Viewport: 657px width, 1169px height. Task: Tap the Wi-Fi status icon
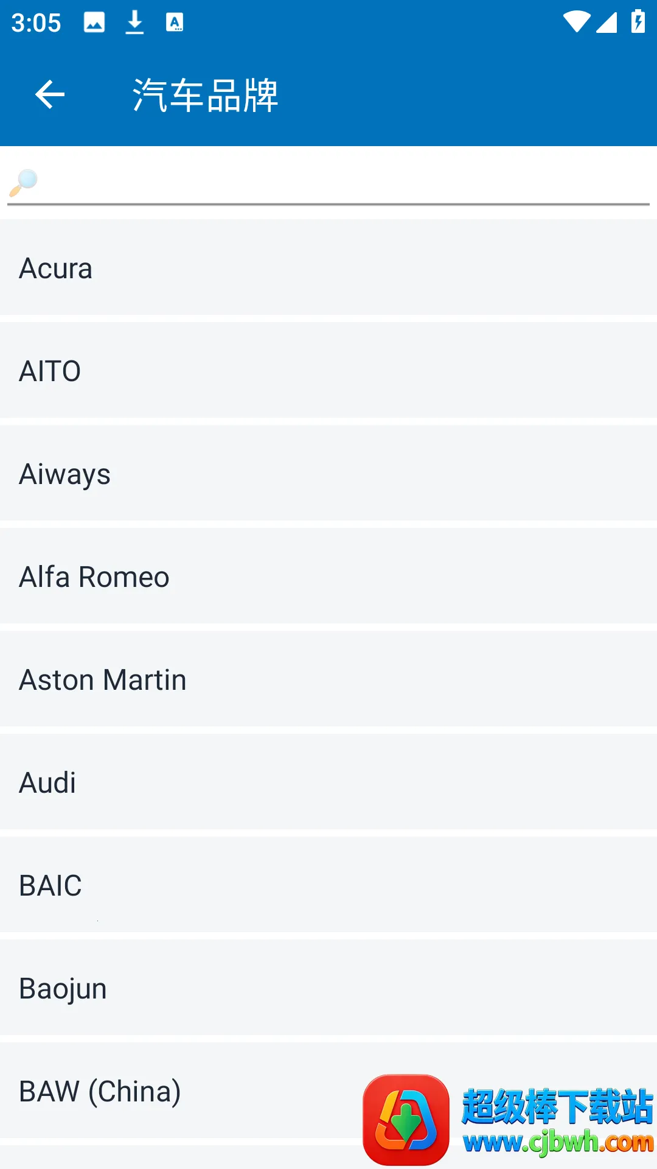pyautogui.click(x=576, y=23)
